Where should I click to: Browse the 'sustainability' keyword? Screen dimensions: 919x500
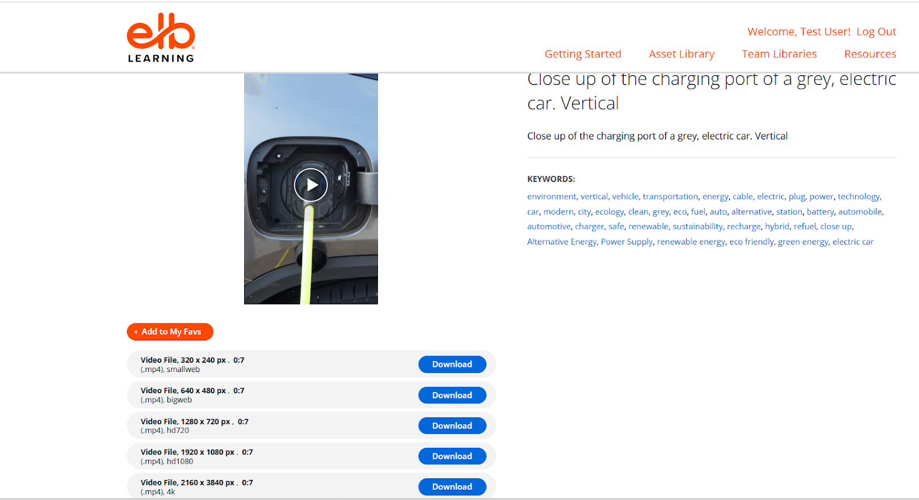click(697, 227)
